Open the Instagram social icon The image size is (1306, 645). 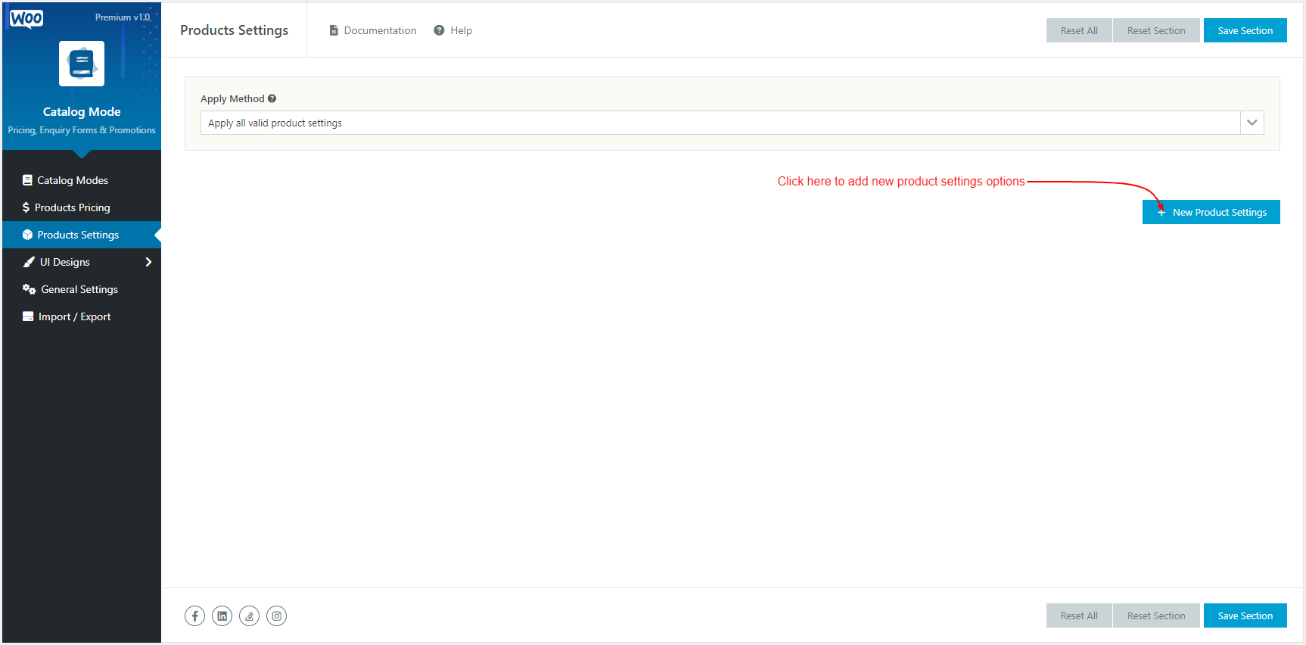[x=276, y=616]
